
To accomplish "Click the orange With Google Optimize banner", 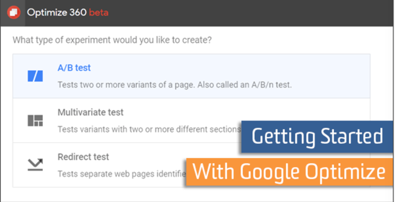I will point(290,172).
